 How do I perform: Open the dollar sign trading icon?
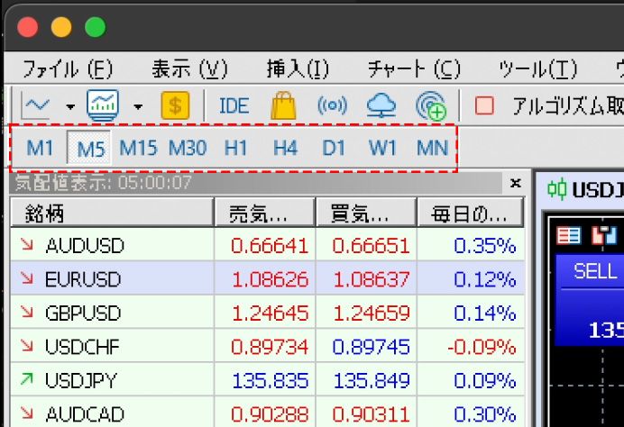175,105
